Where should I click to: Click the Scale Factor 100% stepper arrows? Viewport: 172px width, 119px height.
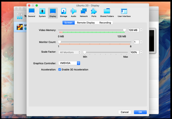point(141,52)
